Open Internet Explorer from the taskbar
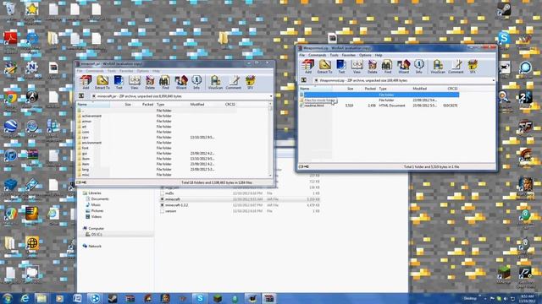 [25, 298]
